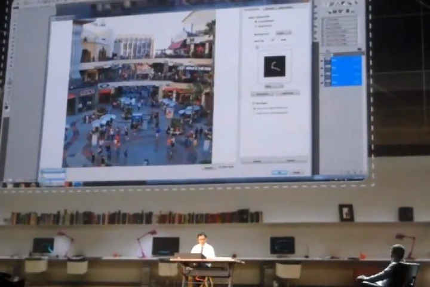
Task: Click the right button under the kernel dropdown
Action: [287, 93]
